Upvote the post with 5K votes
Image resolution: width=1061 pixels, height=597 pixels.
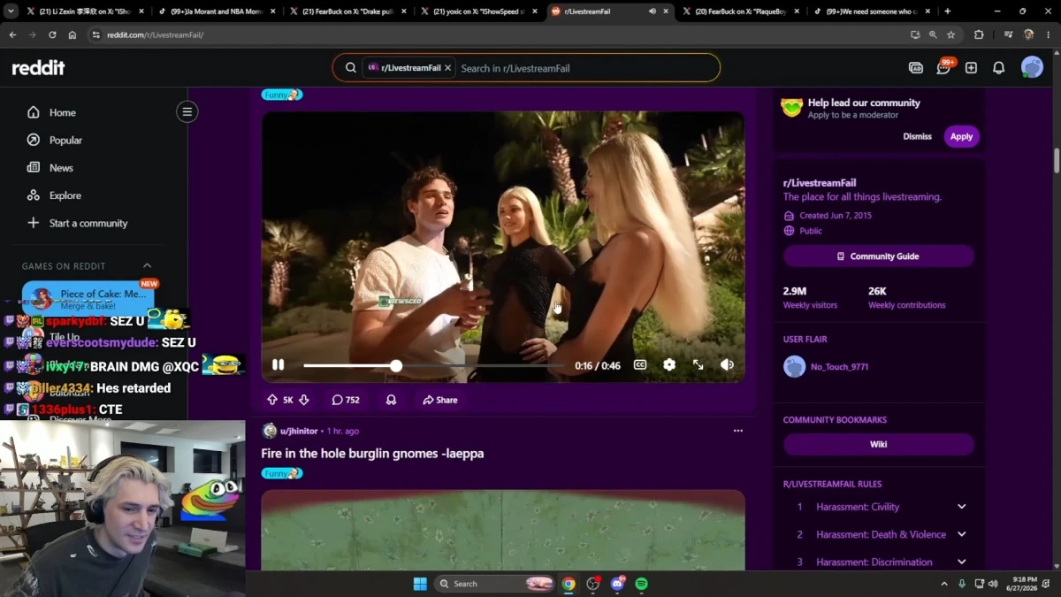pos(272,400)
